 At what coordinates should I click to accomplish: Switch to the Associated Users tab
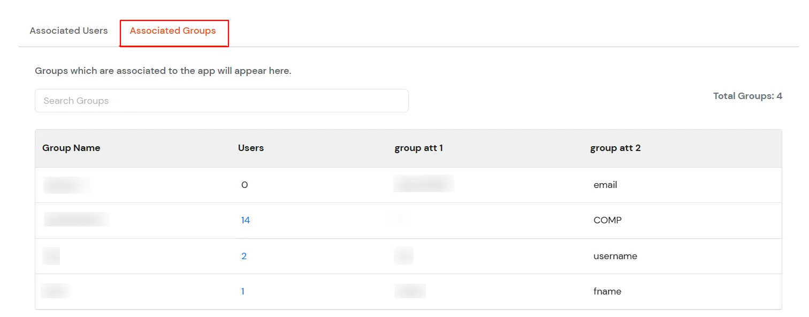coord(68,31)
